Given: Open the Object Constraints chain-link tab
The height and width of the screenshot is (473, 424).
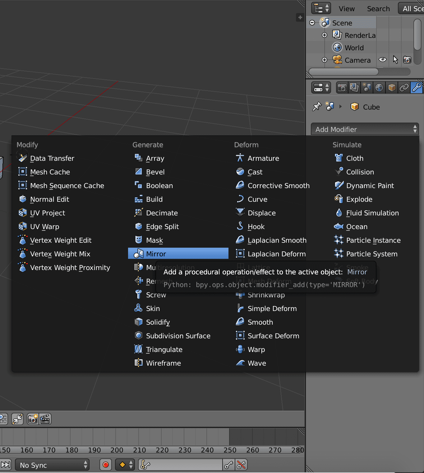Looking at the screenshot, I should (404, 88).
